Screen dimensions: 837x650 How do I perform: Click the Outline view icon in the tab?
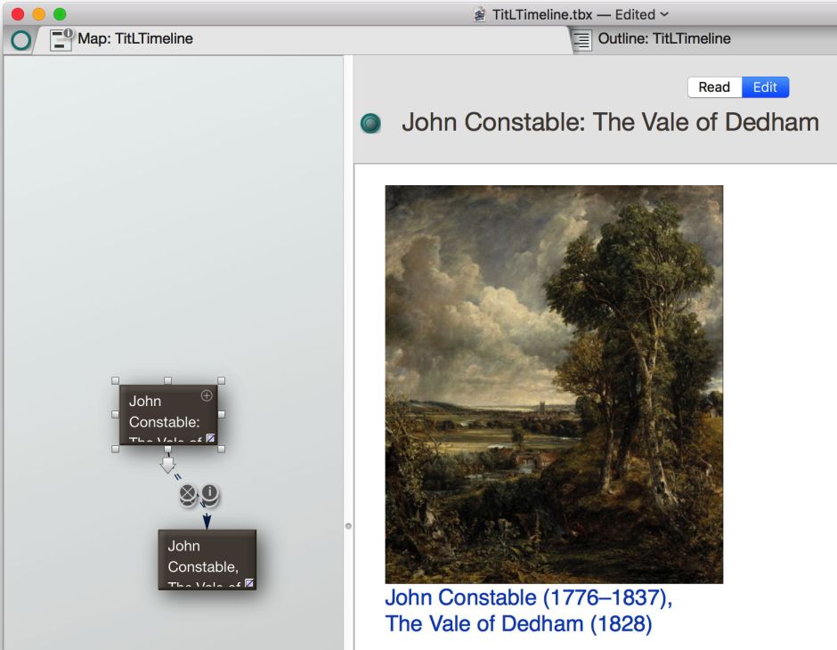tap(581, 39)
